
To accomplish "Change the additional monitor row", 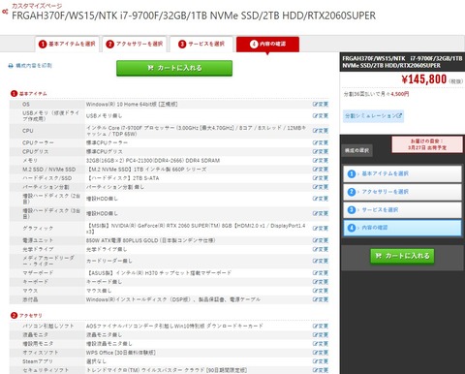I will pyautogui.click(x=321, y=344).
